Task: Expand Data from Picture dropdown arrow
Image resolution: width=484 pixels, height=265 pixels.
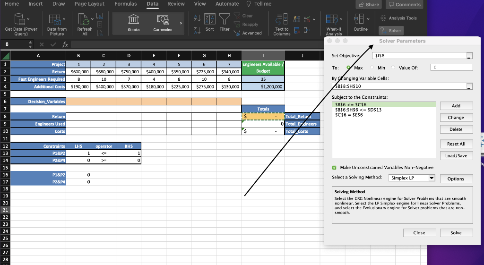Action: 64,19
